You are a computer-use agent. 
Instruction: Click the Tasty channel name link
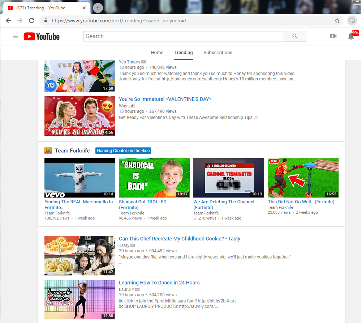pos(124,245)
